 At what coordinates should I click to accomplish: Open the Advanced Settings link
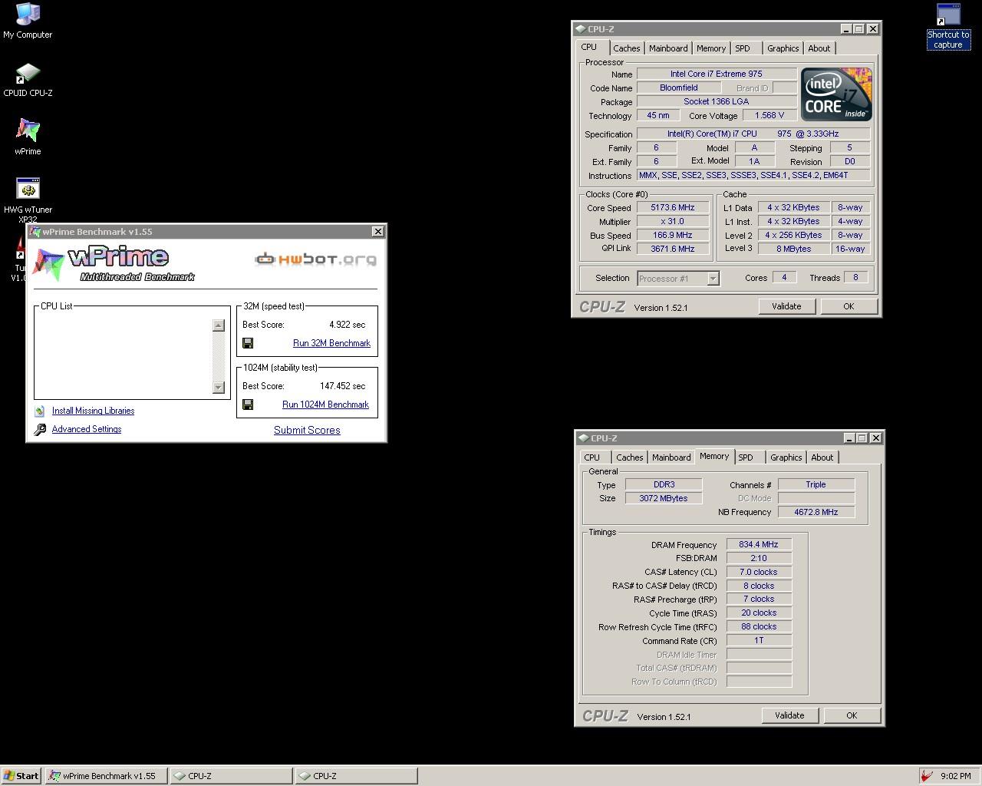[x=87, y=430]
